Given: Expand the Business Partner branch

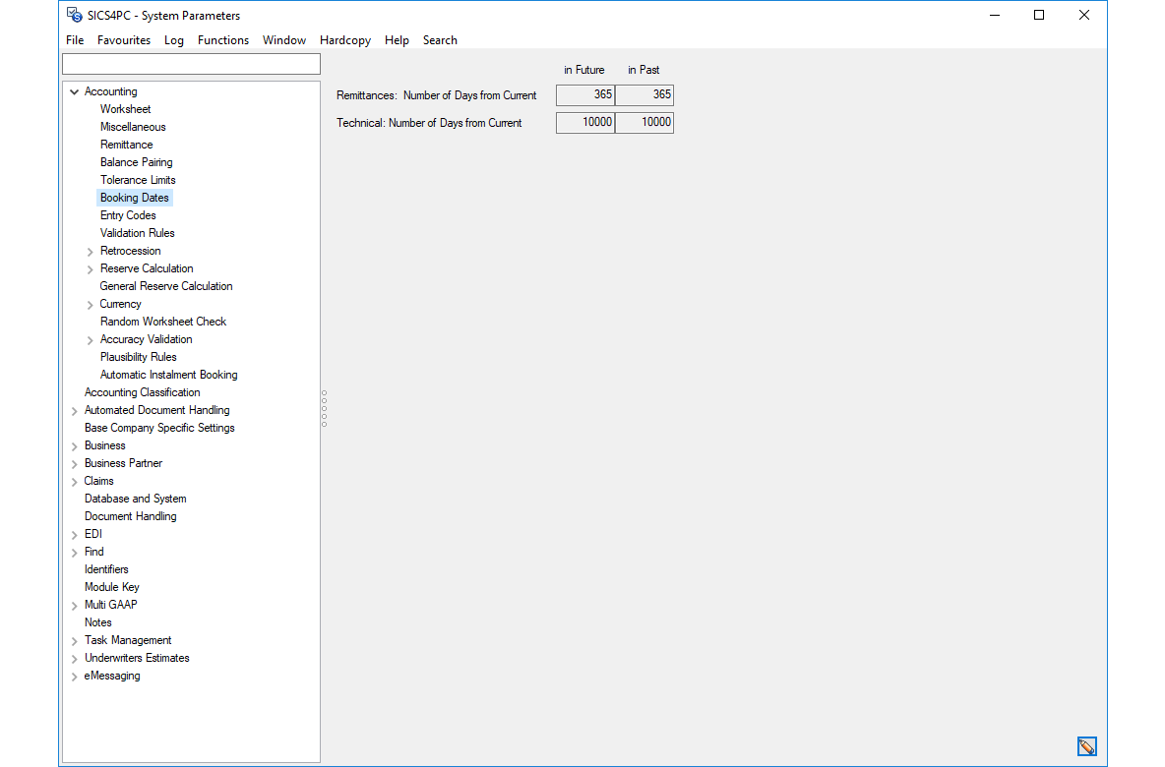Looking at the screenshot, I should click(x=74, y=463).
